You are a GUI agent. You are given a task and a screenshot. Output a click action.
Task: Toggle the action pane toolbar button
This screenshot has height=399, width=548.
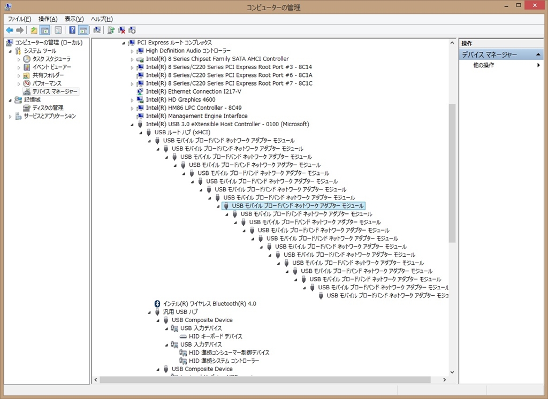[x=83, y=30]
